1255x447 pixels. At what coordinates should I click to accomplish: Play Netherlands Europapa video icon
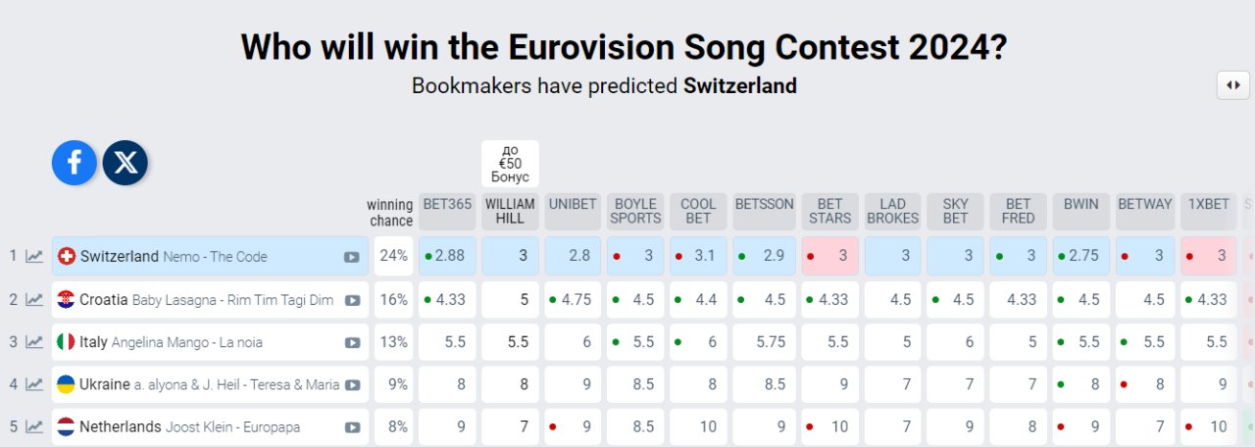pyautogui.click(x=351, y=427)
